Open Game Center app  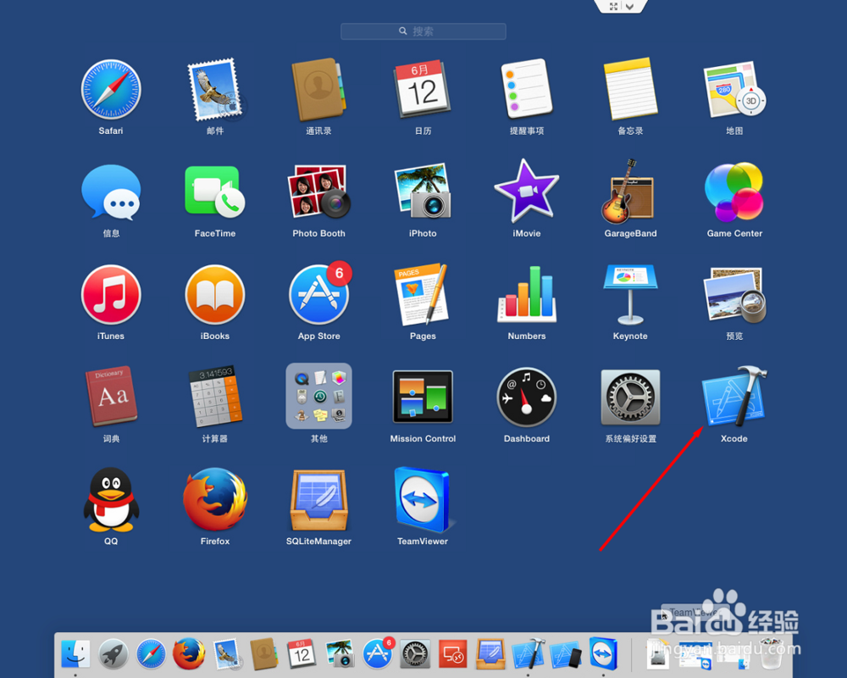click(x=734, y=192)
